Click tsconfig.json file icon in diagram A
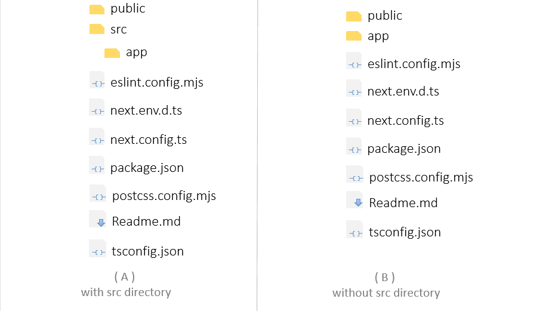Screen dimensions: 552x311 click(98, 249)
